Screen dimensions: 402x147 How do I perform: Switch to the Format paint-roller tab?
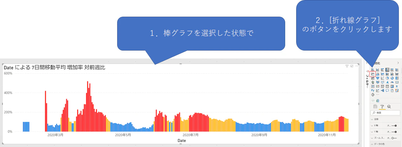click(x=382, y=106)
